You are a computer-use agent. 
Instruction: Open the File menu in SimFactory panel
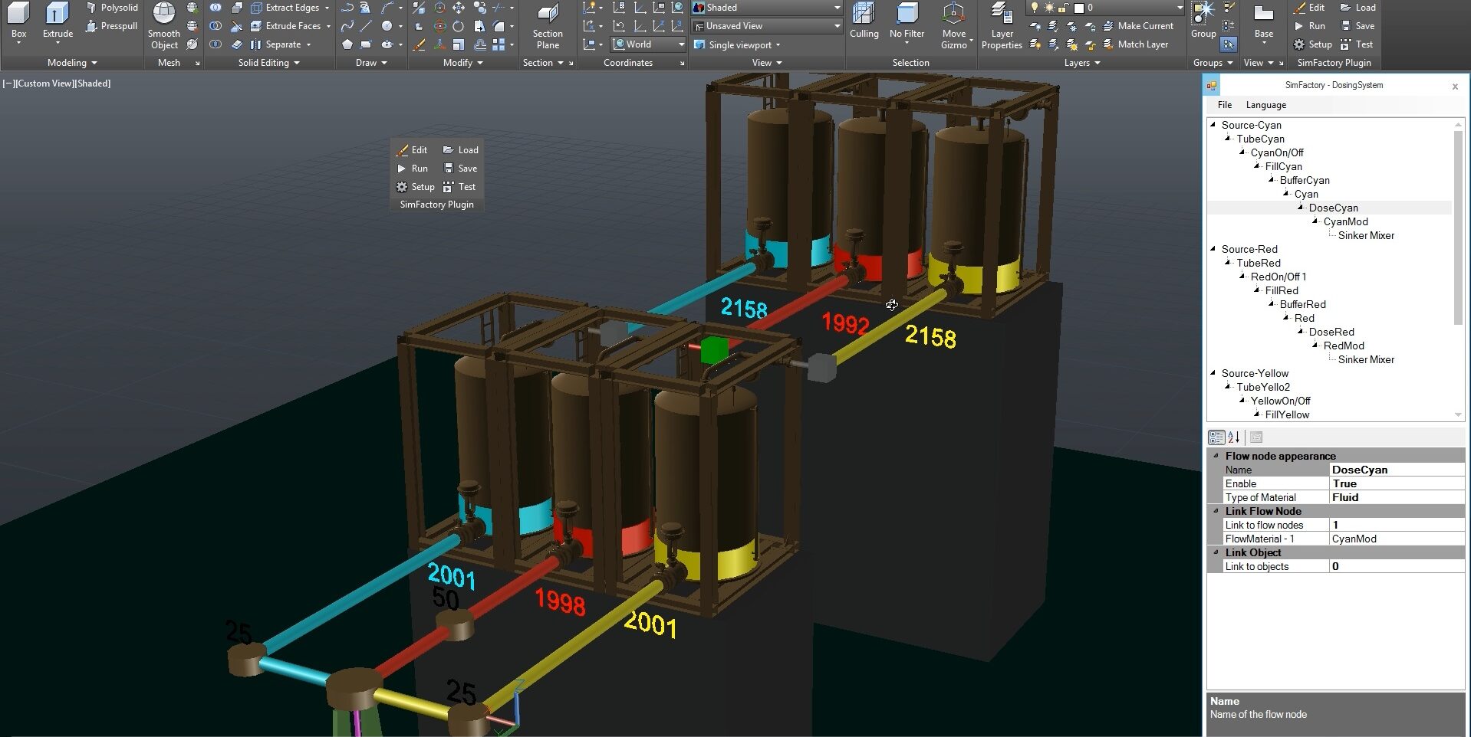pos(1225,105)
